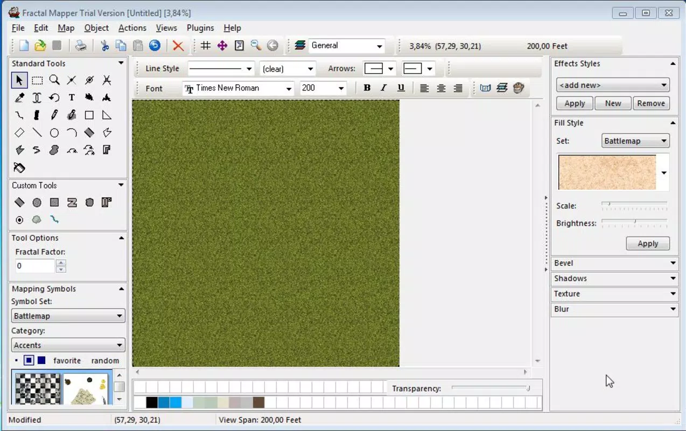
Task: Choose the largest symbol thumbnail size square
Action: point(41,360)
